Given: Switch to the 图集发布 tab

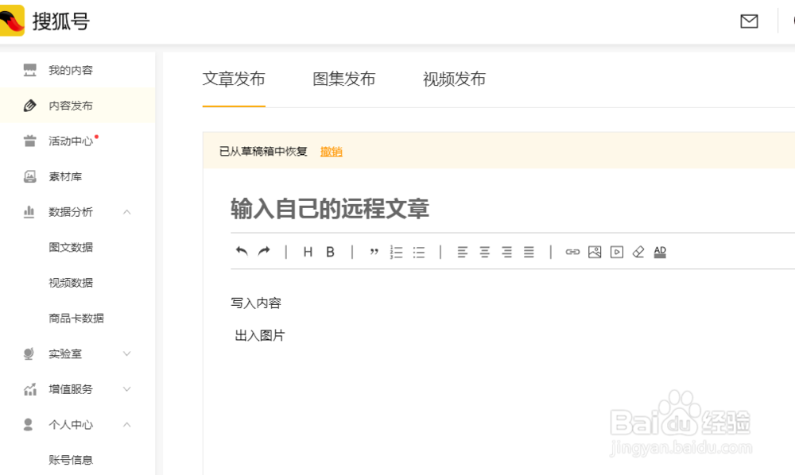Looking at the screenshot, I should click(344, 79).
